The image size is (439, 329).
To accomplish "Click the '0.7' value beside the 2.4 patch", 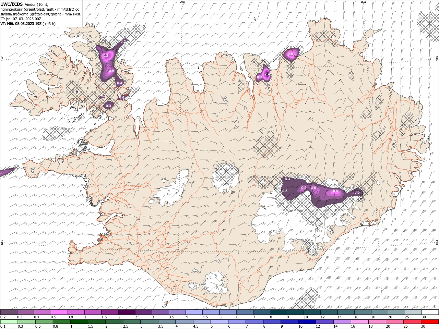I will [x=260, y=77].
